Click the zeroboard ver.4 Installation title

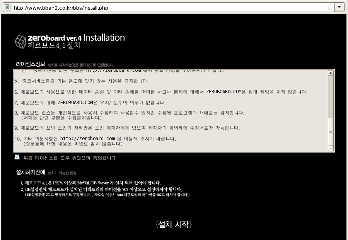coord(76,38)
